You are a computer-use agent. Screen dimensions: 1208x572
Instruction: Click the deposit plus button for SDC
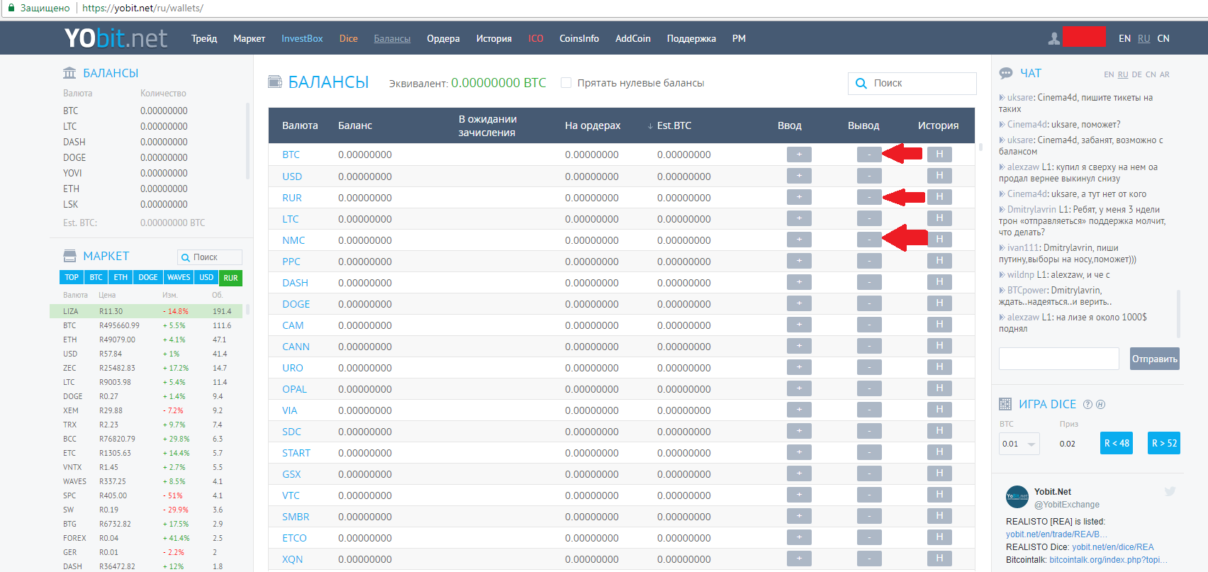tap(799, 431)
